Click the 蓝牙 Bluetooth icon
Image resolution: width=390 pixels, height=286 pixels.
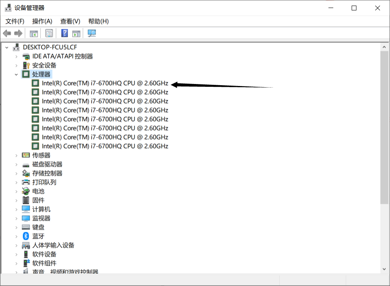click(x=26, y=236)
